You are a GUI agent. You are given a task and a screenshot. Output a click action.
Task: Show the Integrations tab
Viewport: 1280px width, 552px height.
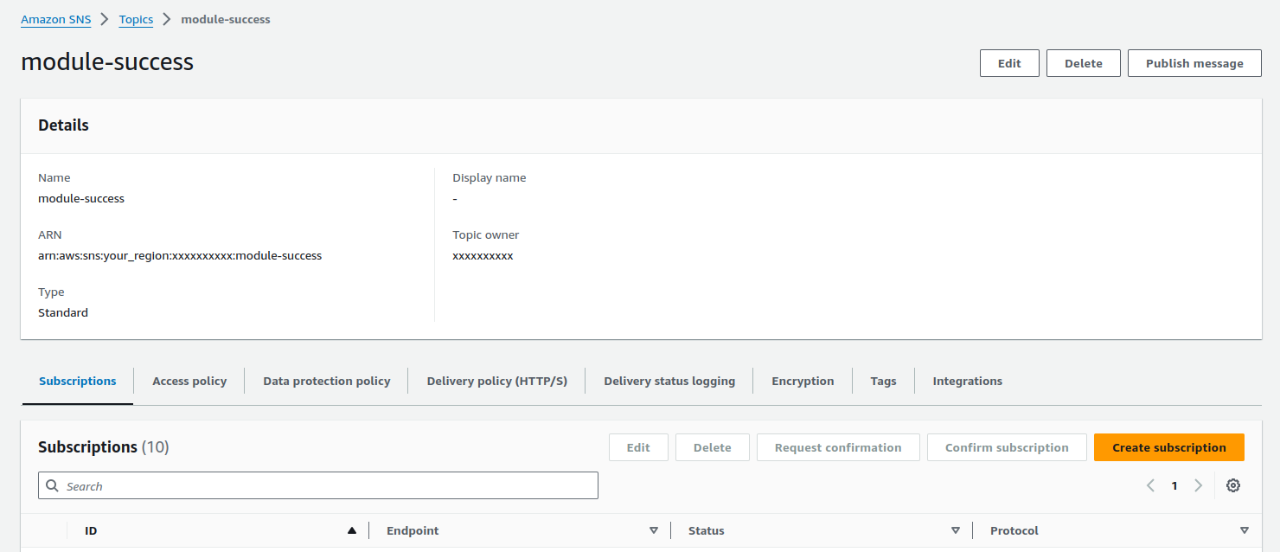tap(967, 381)
